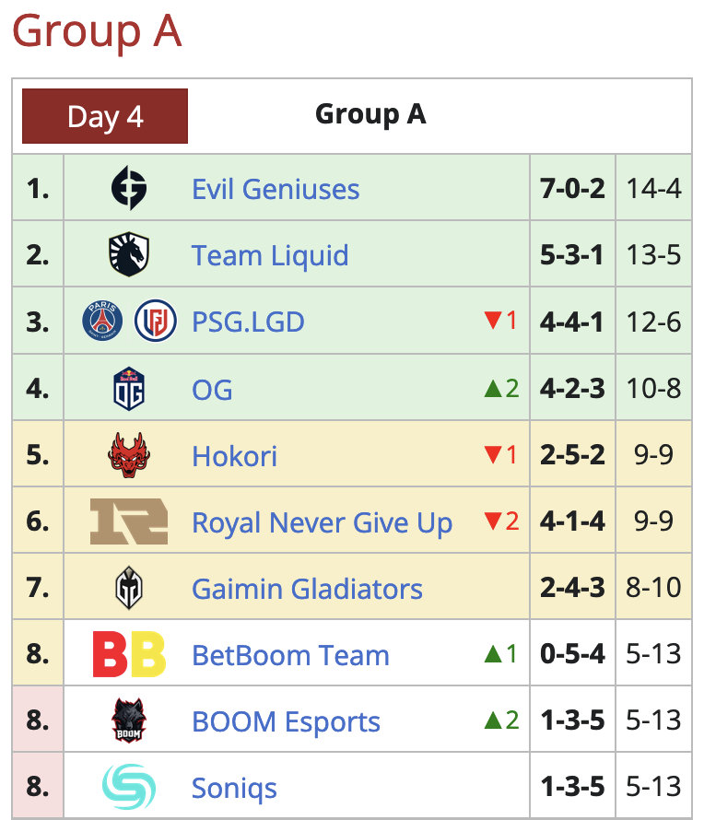This screenshot has width=704, height=820.
Task: Click the OG Red Bull logo
Action: tap(128, 389)
